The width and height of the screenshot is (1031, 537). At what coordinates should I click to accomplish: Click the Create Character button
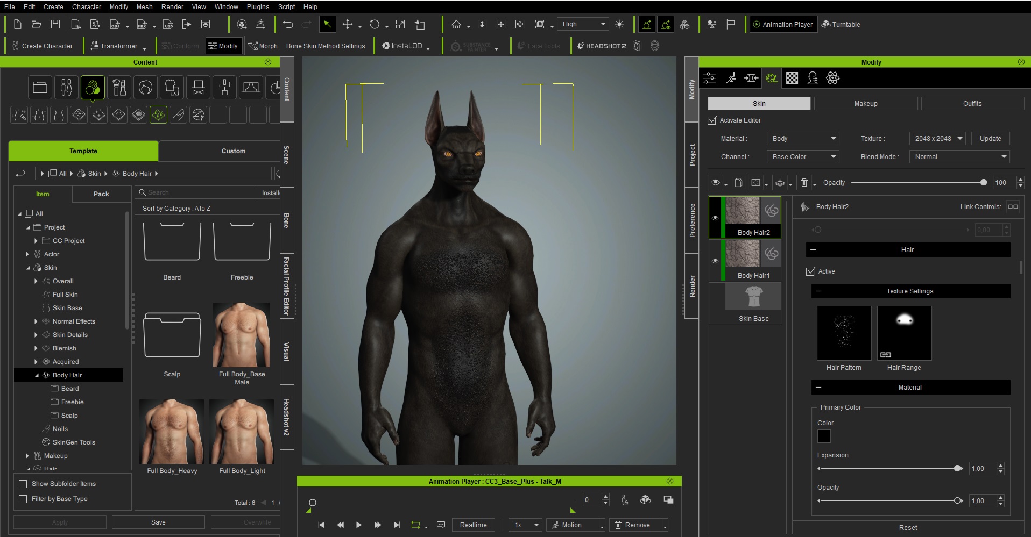[43, 46]
